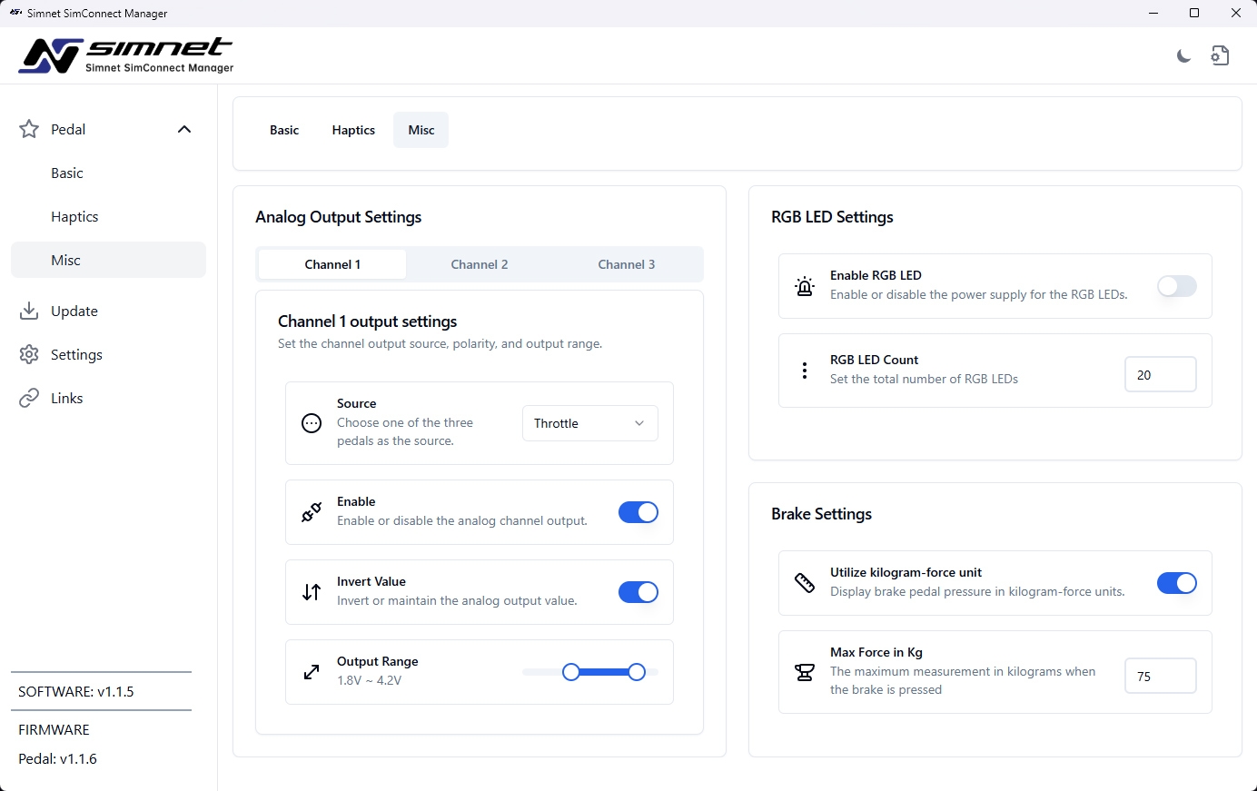
Task: Turn off Utilize kilogram-force unit toggle
Action: [x=1176, y=583]
